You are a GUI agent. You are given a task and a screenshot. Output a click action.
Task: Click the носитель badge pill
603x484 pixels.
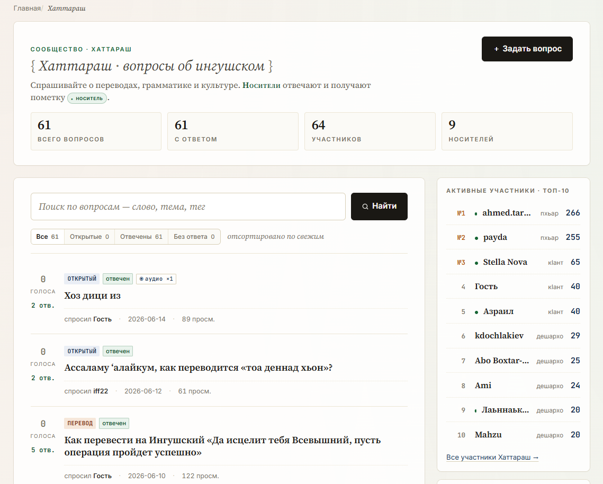pyautogui.click(x=87, y=98)
